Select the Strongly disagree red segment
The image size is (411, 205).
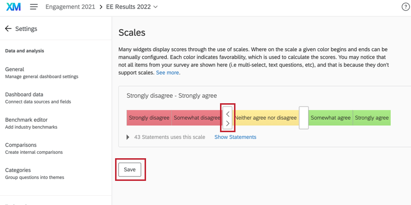(x=149, y=118)
